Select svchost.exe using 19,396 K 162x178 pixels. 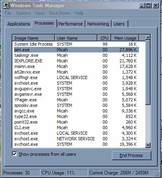click(x=76, y=144)
